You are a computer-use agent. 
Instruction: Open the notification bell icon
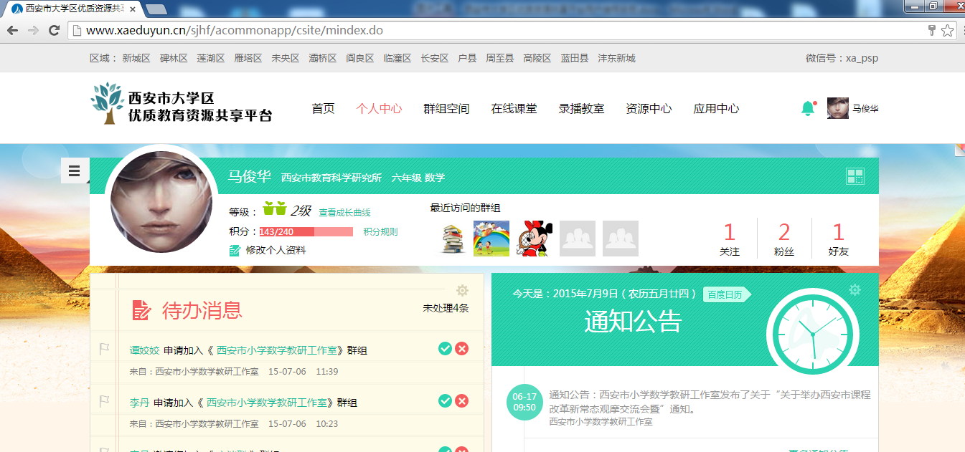click(x=809, y=108)
